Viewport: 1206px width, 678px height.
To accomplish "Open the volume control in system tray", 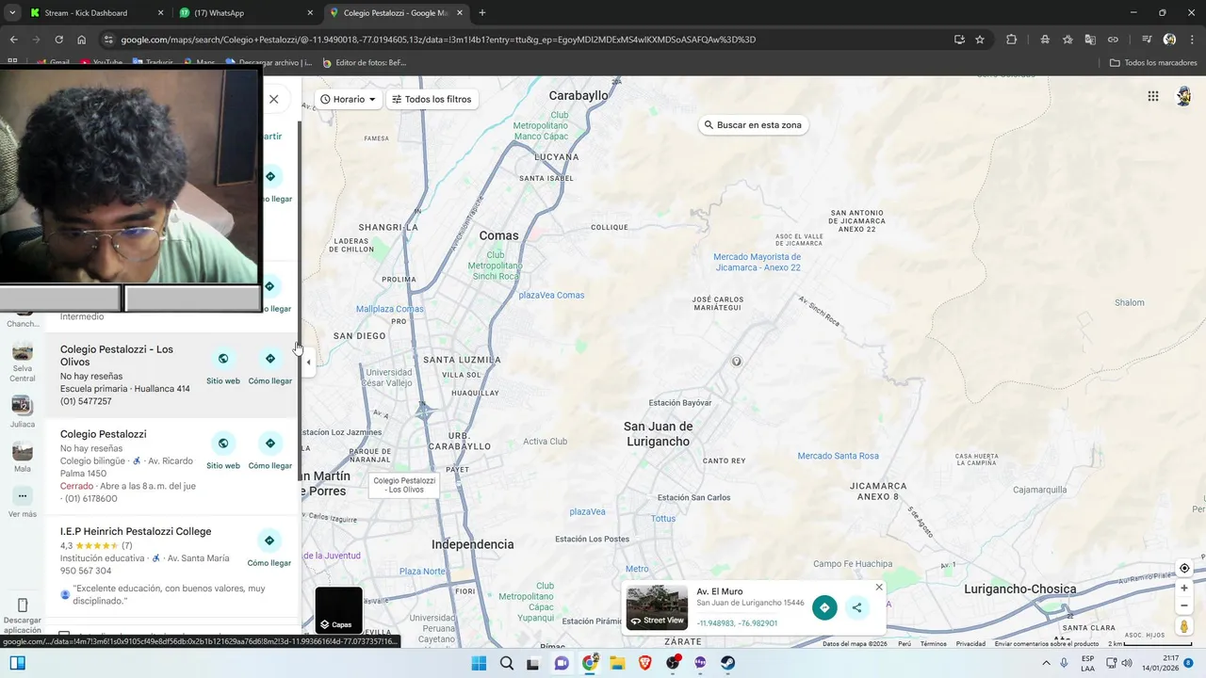I will 1128,663.
